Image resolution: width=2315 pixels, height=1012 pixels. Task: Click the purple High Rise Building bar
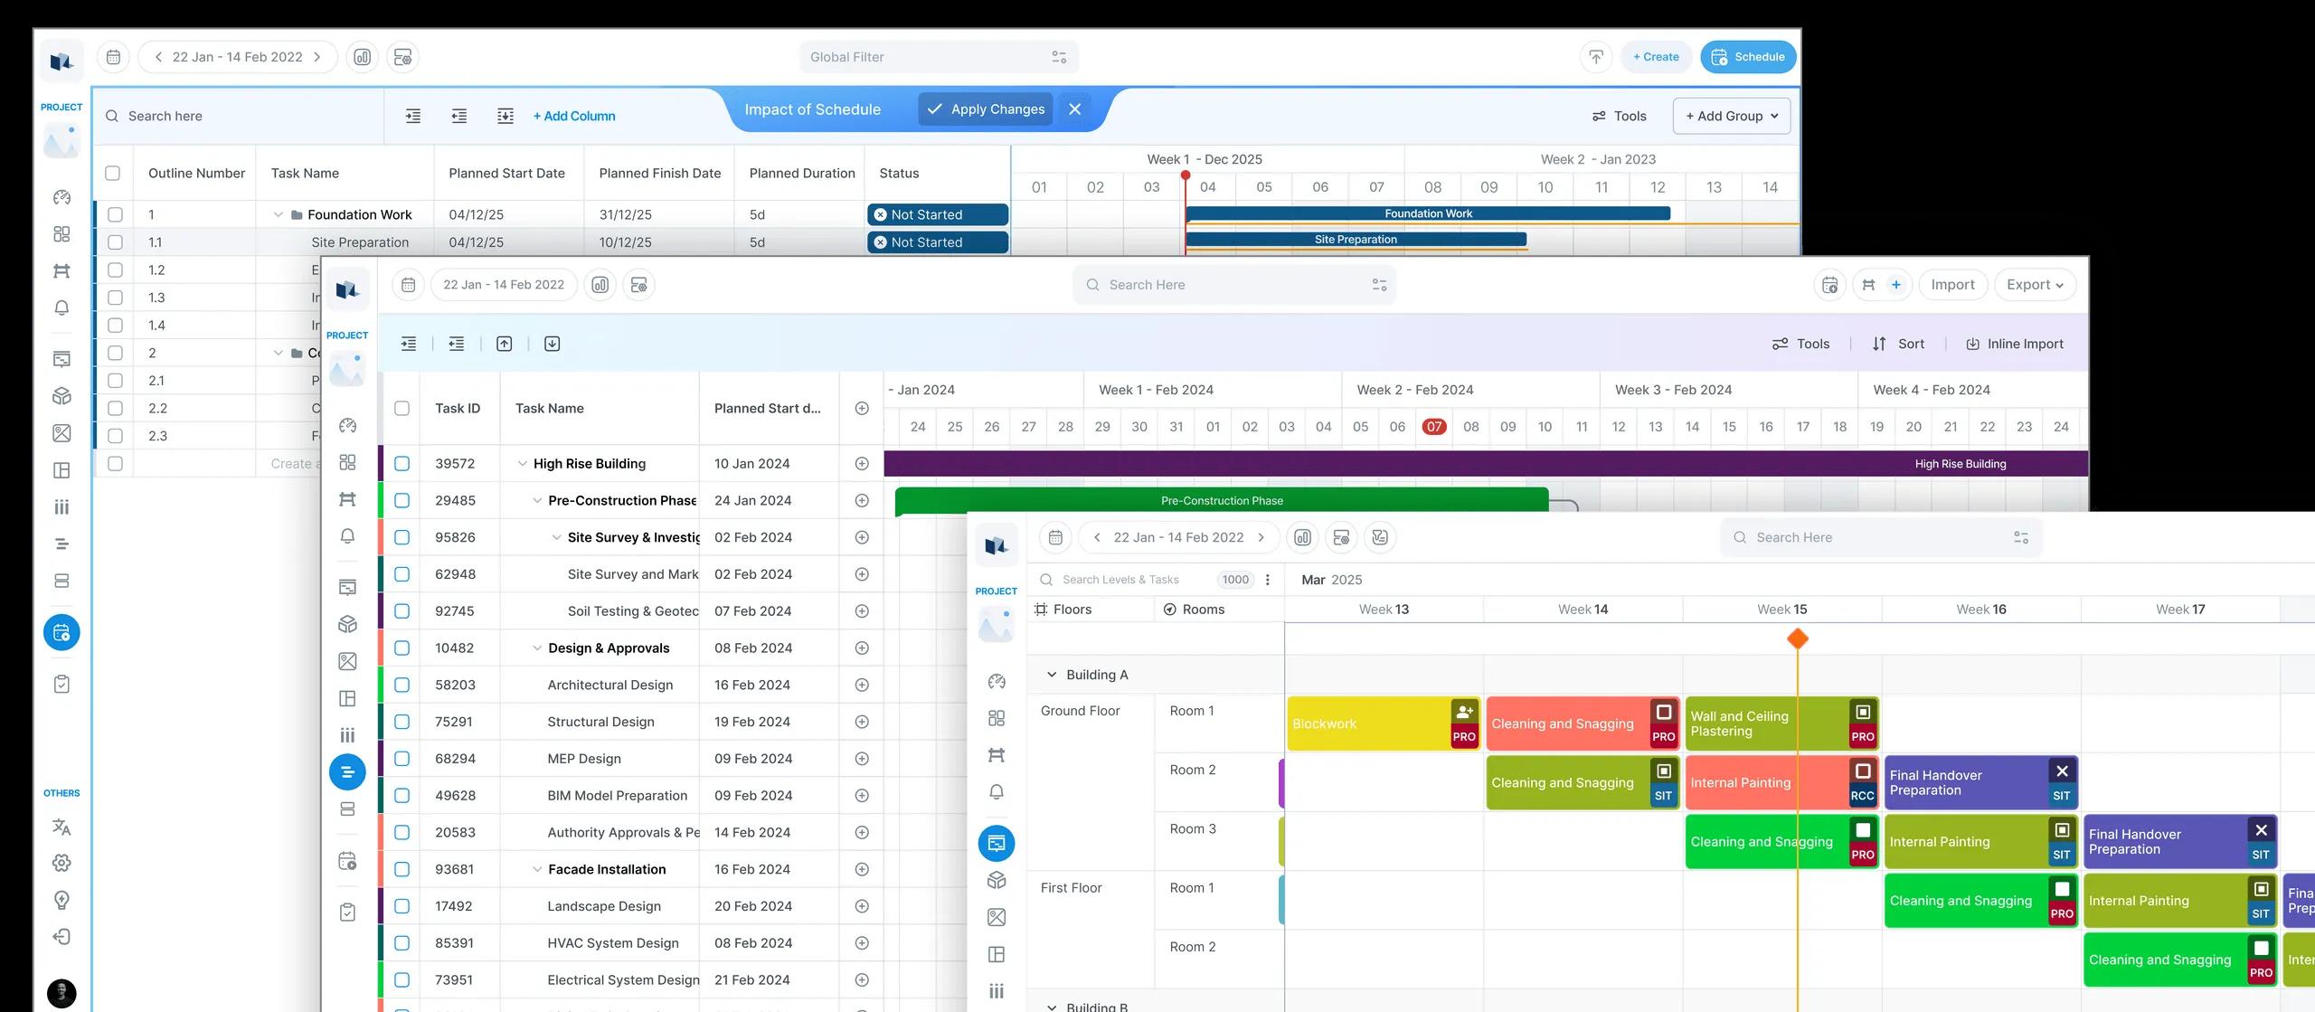[1486, 464]
